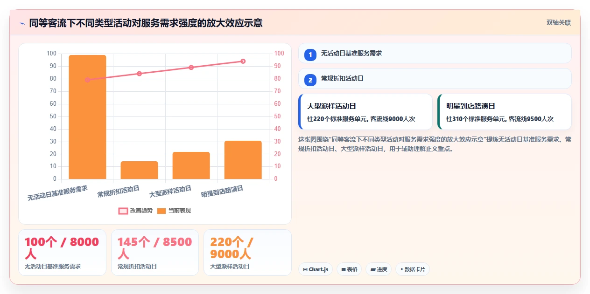Click the chart title 同等客流下不同类型活动
590x294 pixels.
[146, 23]
